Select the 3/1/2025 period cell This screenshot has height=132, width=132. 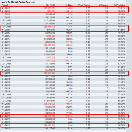point(6,48)
